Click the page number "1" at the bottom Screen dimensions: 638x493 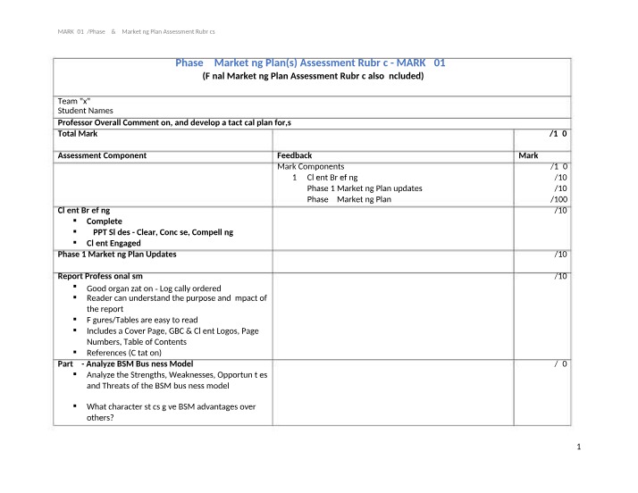[x=579, y=447]
